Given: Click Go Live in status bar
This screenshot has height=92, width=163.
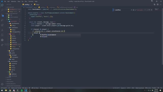Looking at the screenshot, I should [148, 88].
